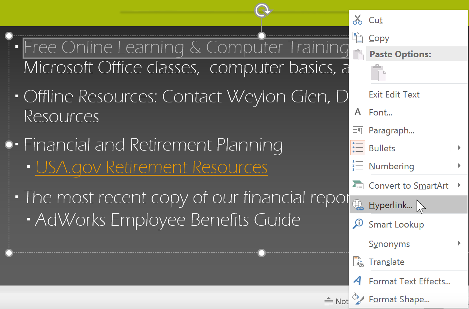This screenshot has height=309, width=469.
Task: Choose Font... from the context menu
Action: [380, 112]
